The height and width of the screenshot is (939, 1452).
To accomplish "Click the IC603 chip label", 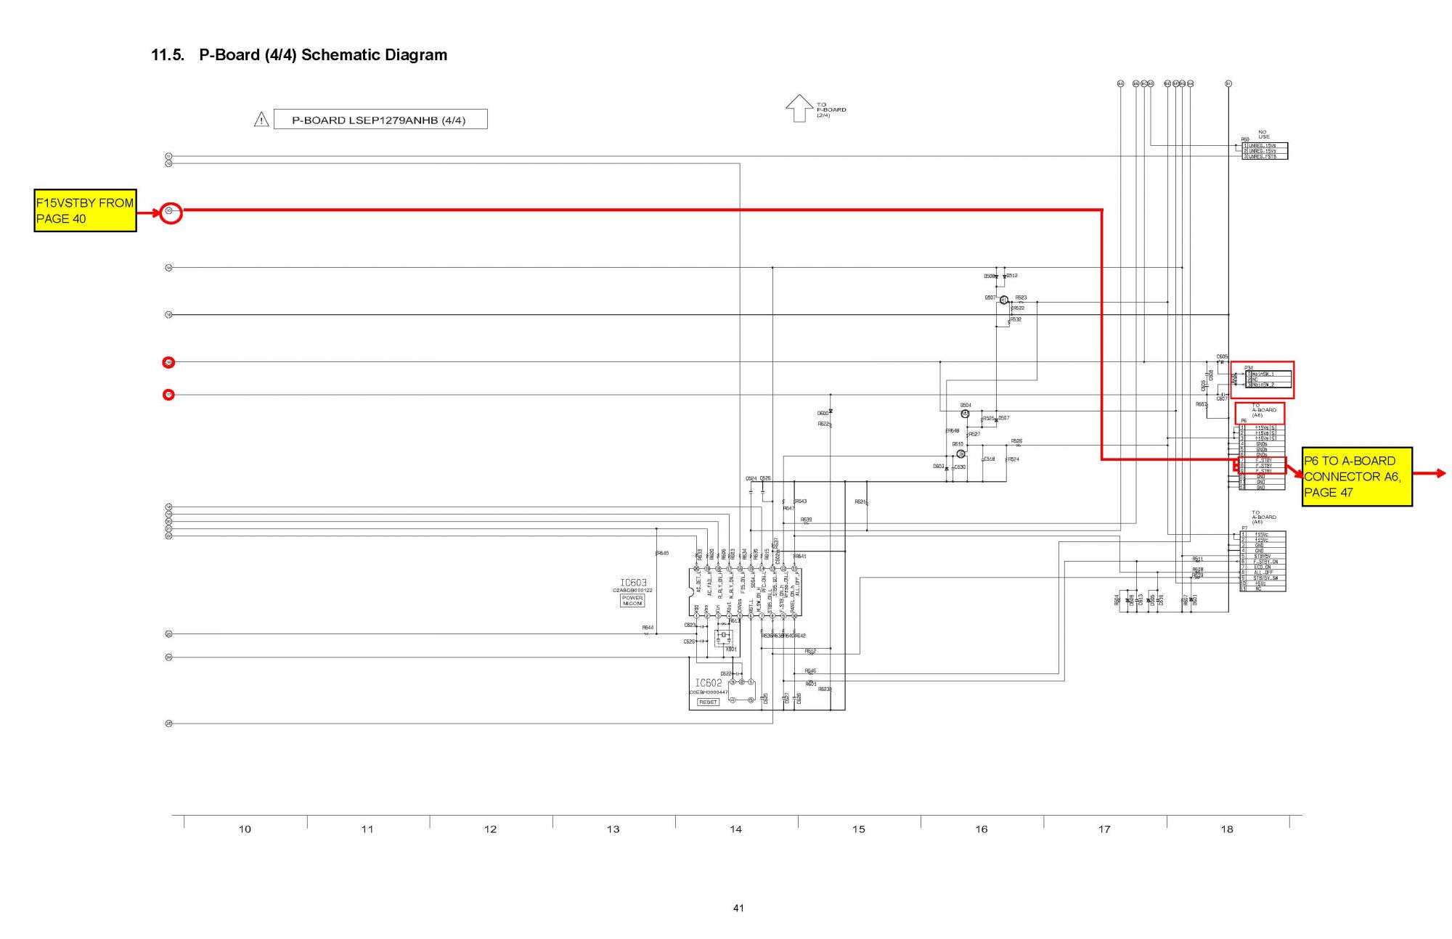I will (x=633, y=583).
